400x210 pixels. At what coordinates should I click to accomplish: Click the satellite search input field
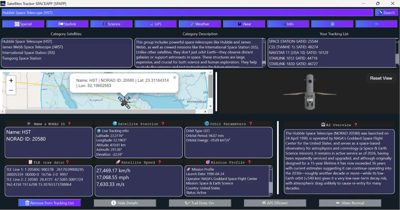pyautogui.click(x=188, y=12)
